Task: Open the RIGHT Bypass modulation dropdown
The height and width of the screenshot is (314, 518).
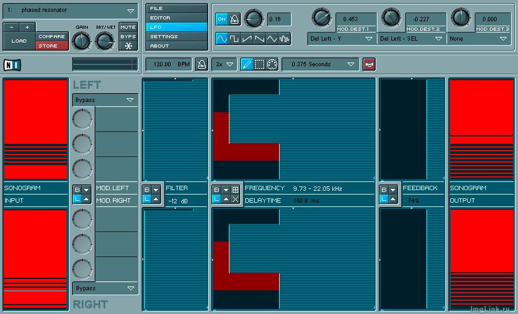Action: [105, 288]
